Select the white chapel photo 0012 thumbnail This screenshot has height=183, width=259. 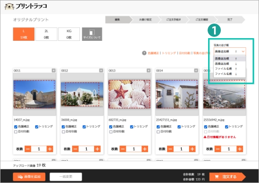pyautogui.click(x=82, y=94)
